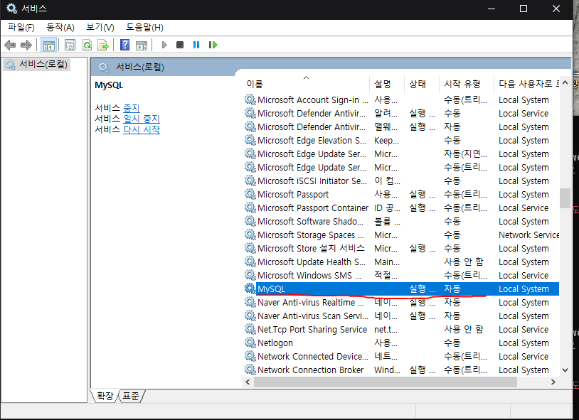Click the horizontal scrollbar right arrow
This screenshot has width=579, height=420.
tap(553, 382)
